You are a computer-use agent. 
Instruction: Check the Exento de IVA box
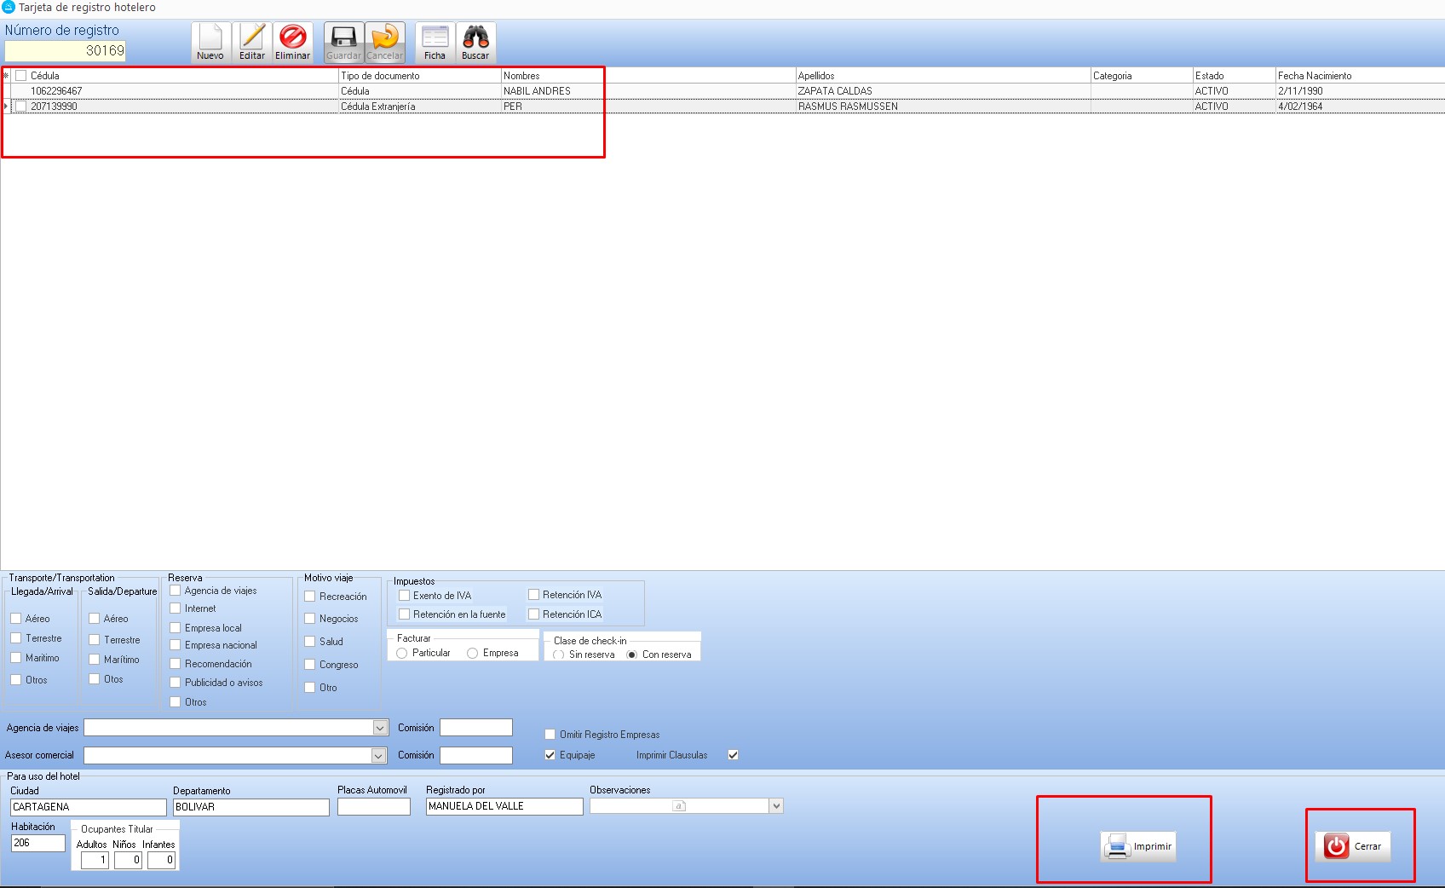pos(405,596)
